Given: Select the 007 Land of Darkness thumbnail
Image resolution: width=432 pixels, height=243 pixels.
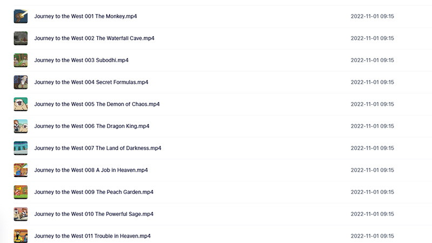Looking at the screenshot, I should tap(21, 148).
